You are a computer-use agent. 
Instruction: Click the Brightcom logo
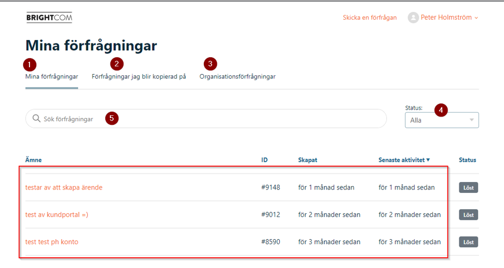[49, 18]
